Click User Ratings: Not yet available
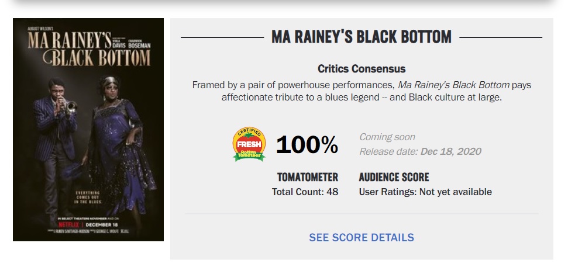Viewport: 568px width, 274px height. click(425, 192)
